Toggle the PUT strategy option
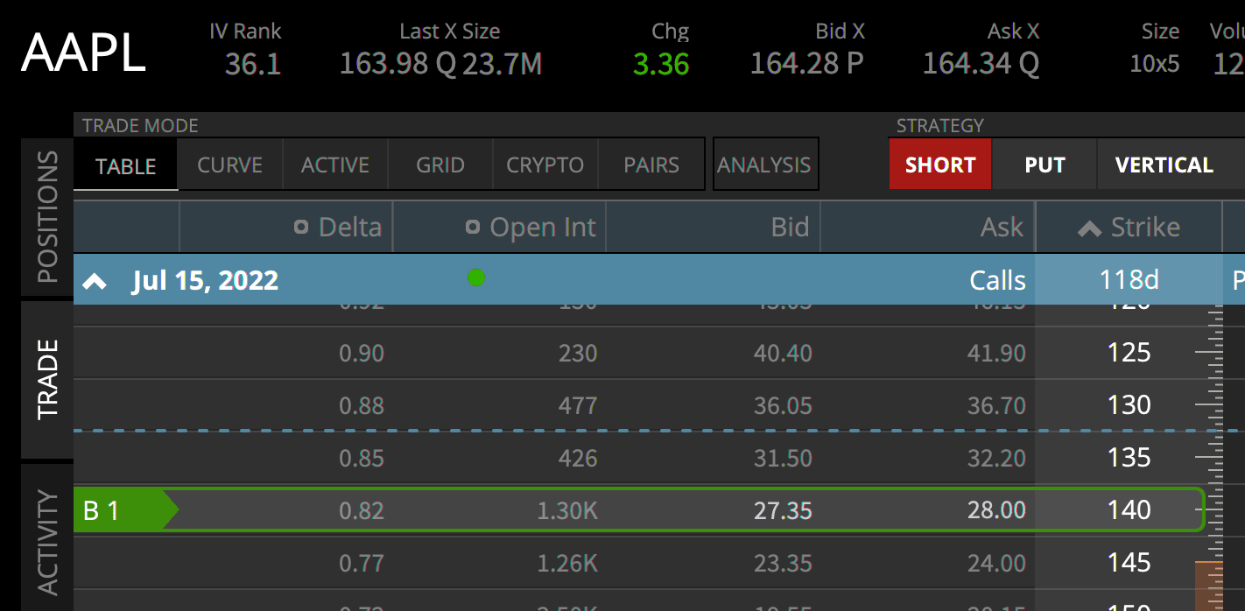 point(1045,165)
